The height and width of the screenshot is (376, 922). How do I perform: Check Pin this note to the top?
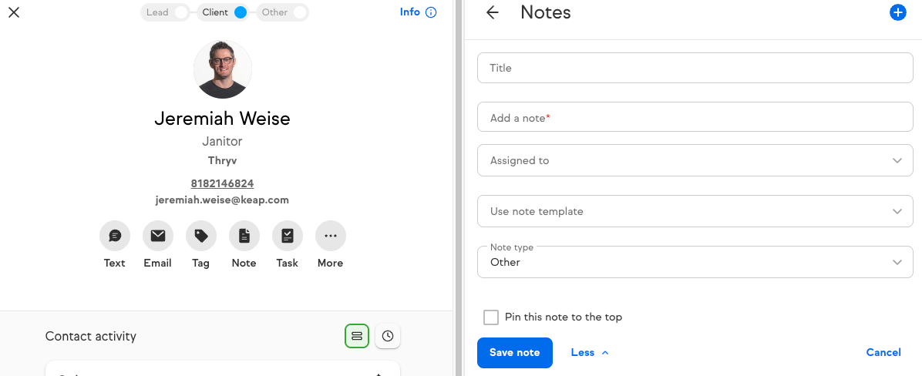491,317
